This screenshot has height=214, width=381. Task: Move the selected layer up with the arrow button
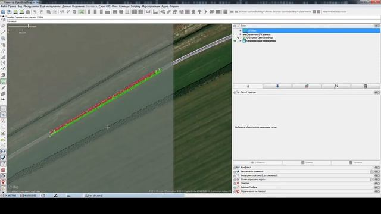tap(248, 86)
